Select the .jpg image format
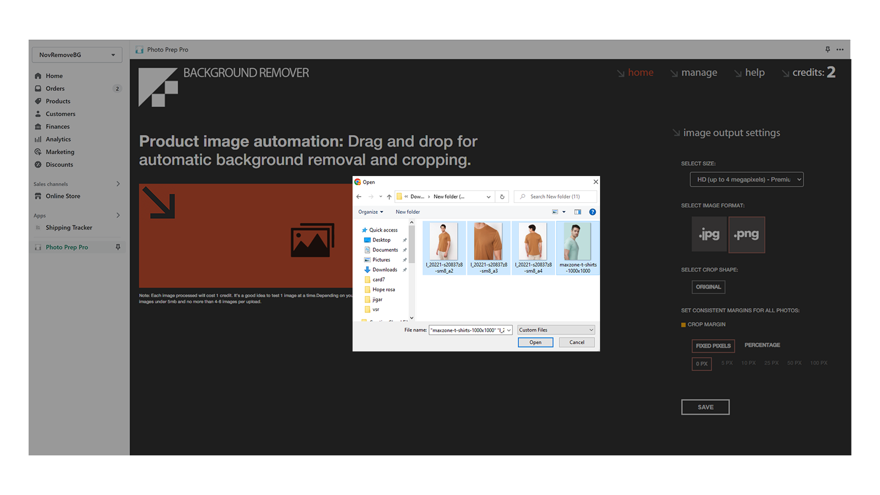 709,234
